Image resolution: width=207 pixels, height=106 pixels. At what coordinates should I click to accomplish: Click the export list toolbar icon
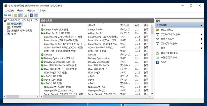pyautogui.click(x=26, y=15)
